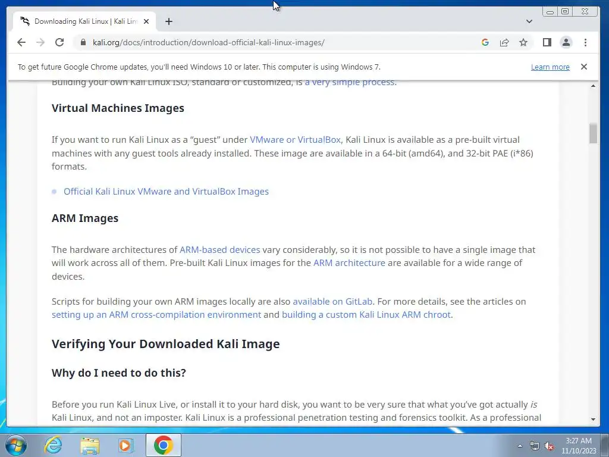Click the ARM Images heading
This screenshot has width=609, height=457.
coord(85,218)
